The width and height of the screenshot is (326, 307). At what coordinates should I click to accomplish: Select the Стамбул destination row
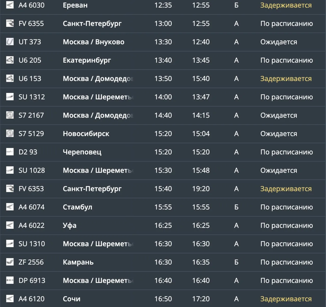[163, 207]
